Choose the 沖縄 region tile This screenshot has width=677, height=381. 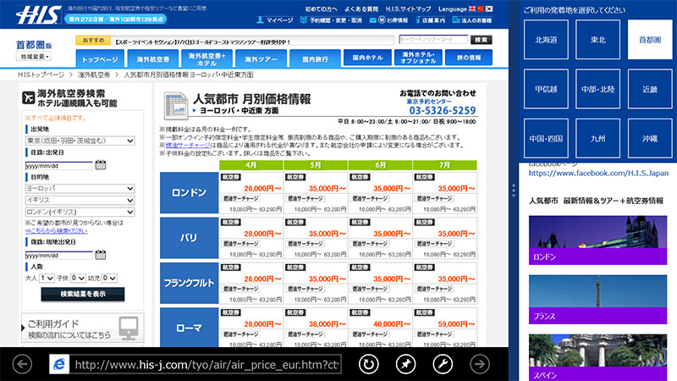pyautogui.click(x=649, y=136)
